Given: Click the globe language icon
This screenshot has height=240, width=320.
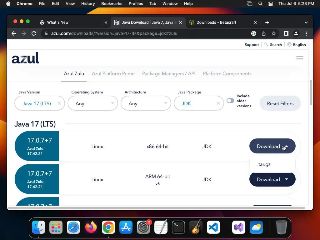Looking at the screenshot, I should [289, 44].
